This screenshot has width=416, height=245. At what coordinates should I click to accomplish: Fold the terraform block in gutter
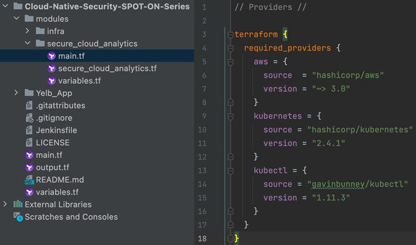click(x=231, y=35)
